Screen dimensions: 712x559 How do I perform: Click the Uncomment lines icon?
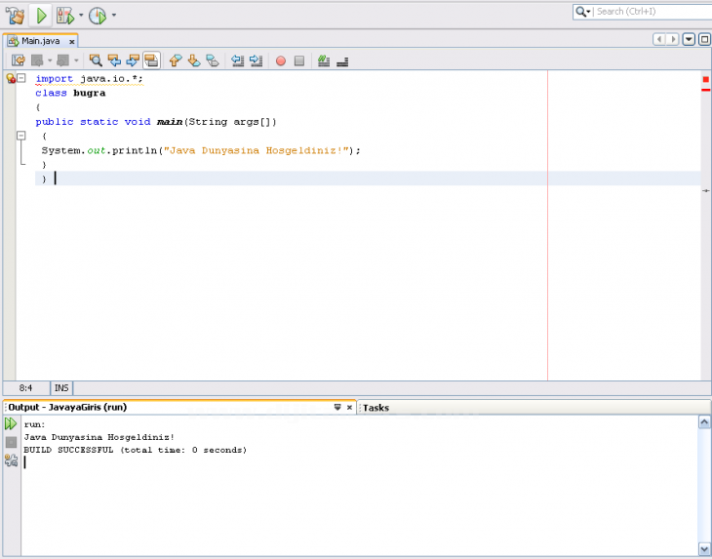click(x=342, y=61)
